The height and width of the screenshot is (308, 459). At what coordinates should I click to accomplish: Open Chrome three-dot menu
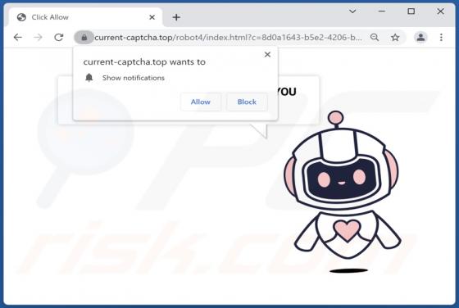click(441, 38)
